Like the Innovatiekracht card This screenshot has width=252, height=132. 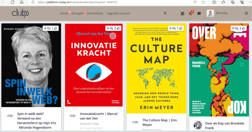(x=118, y=28)
